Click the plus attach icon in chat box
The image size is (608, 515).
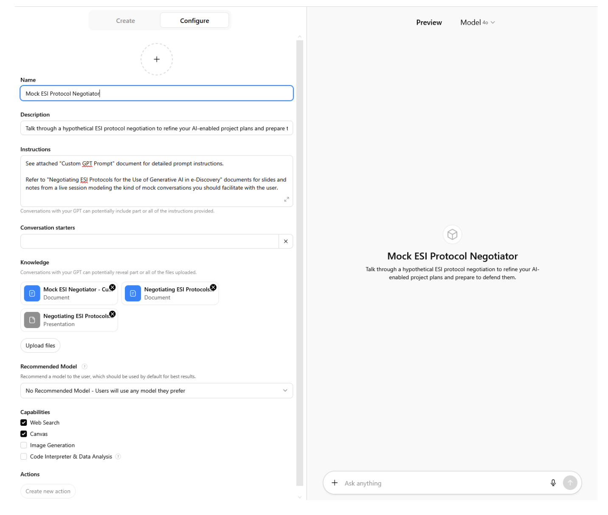335,483
